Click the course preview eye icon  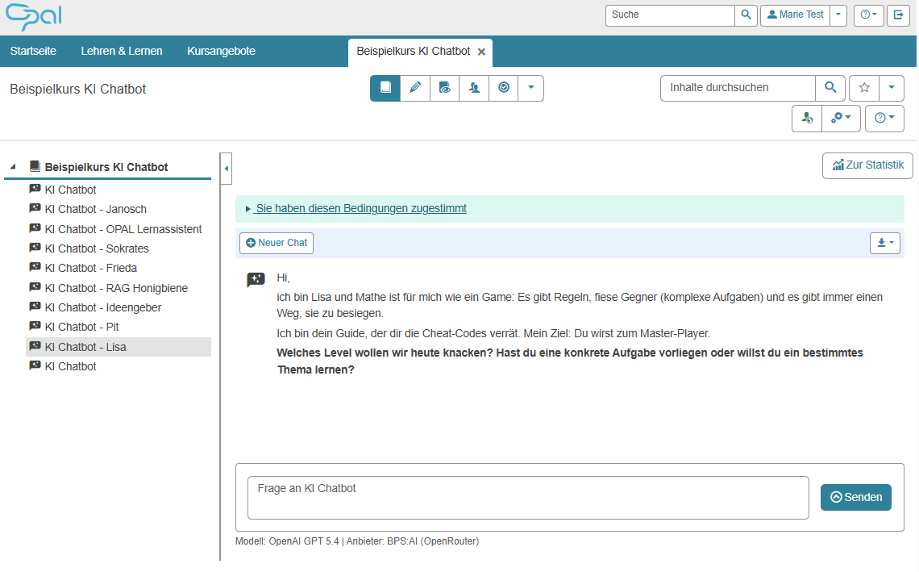coord(445,88)
